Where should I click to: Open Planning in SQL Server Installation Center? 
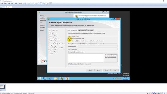pos(42,16)
